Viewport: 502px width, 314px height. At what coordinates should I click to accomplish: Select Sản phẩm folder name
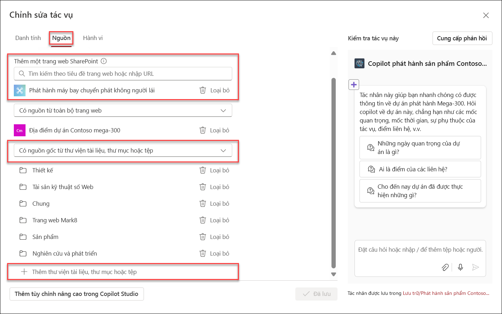[x=45, y=237]
